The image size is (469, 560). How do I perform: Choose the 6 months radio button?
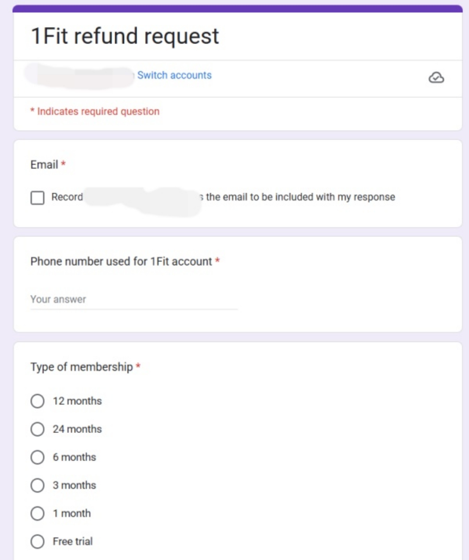click(x=38, y=457)
